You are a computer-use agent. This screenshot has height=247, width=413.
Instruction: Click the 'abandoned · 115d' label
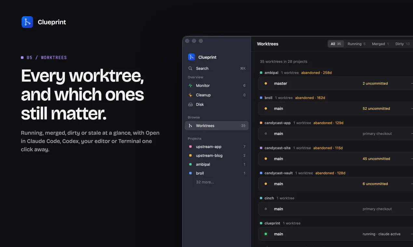328,148
